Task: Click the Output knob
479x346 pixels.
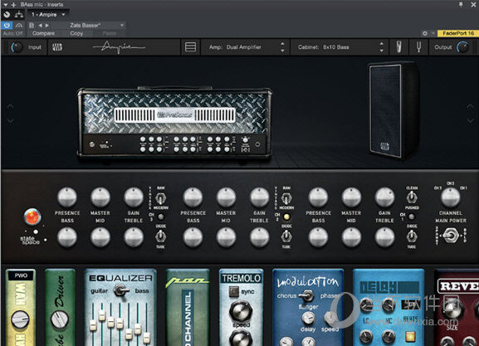Action: click(x=463, y=47)
